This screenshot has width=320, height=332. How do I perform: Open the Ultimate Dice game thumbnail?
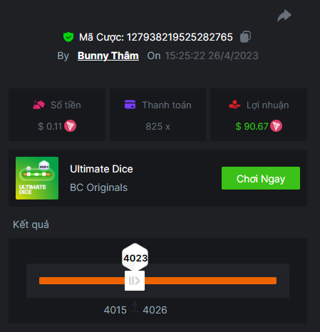click(x=37, y=178)
